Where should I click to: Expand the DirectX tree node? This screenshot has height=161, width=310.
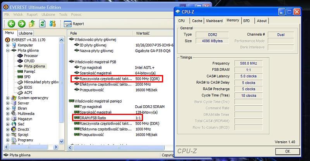pos(7,129)
